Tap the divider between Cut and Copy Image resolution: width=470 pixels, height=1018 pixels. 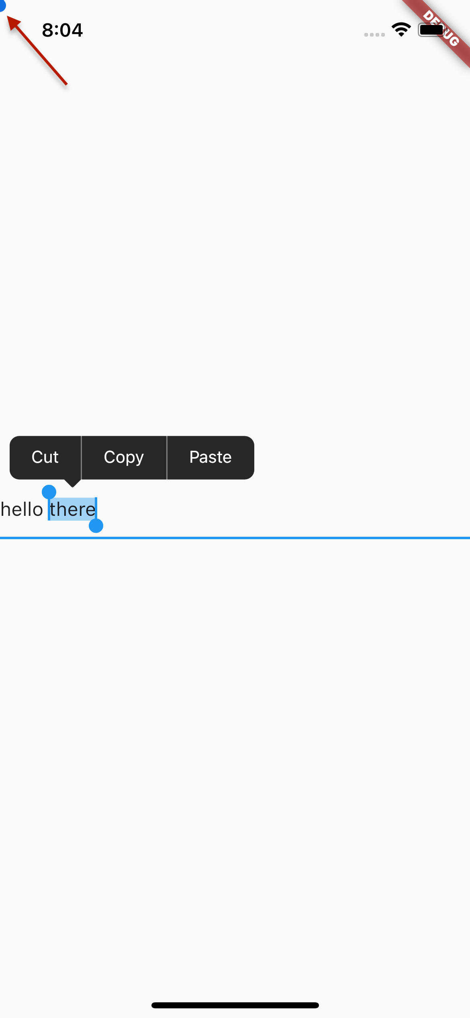coord(82,457)
